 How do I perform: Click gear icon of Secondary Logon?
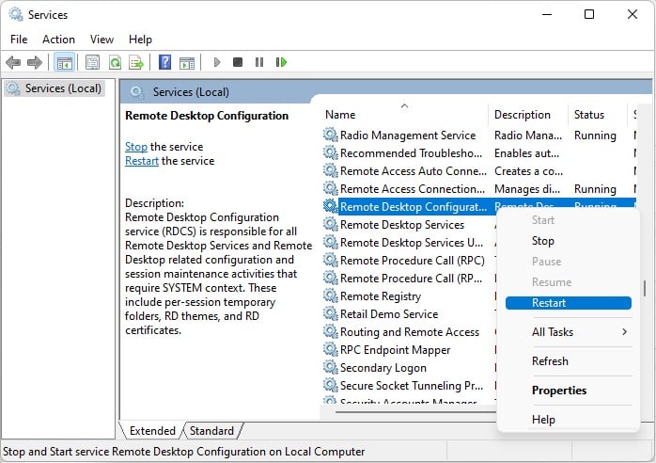pos(331,367)
